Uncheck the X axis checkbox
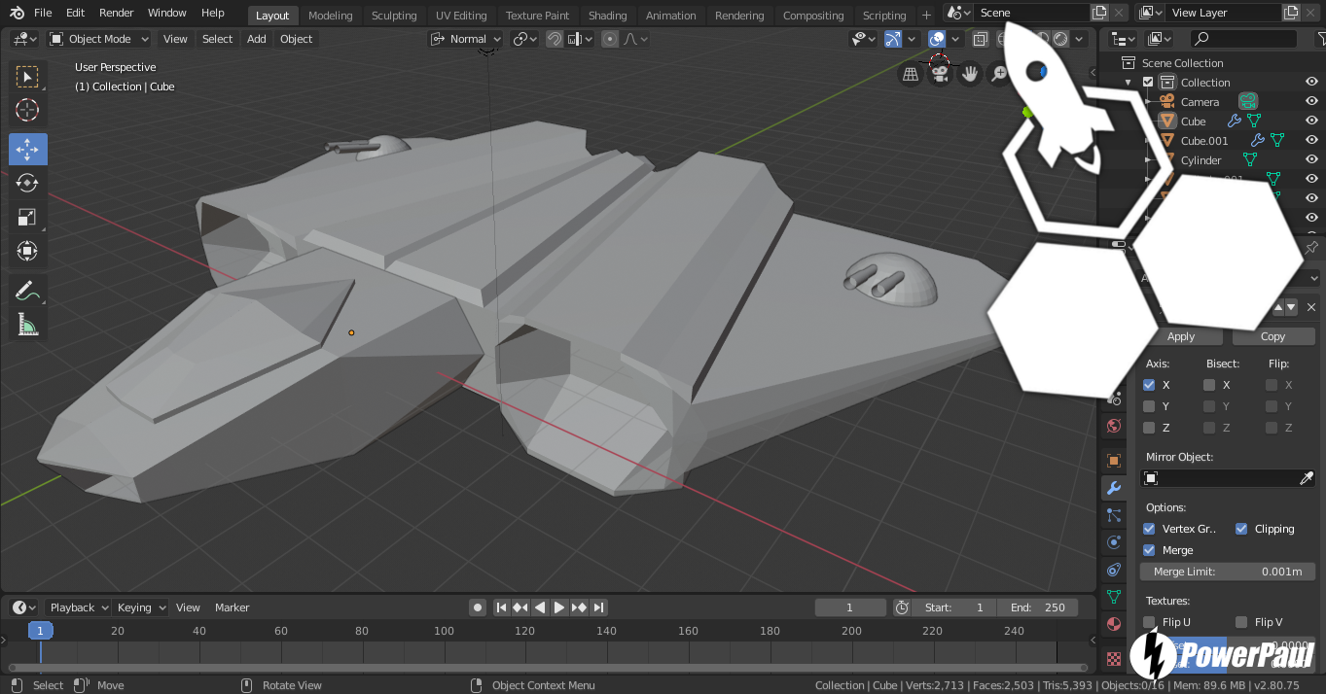Viewport: 1326px width, 694px height. pyautogui.click(x=1149, y=385)
